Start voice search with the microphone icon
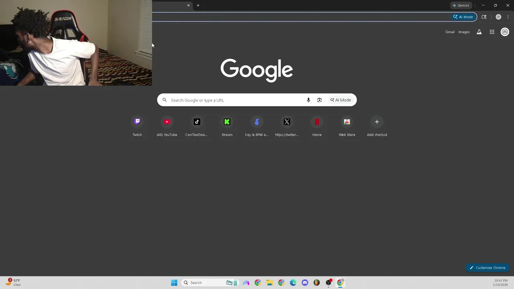This screenshot has width=514, height=289. [308, 100]
